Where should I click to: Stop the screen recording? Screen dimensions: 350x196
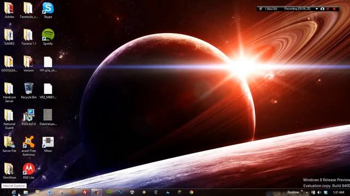click(334, 9)
